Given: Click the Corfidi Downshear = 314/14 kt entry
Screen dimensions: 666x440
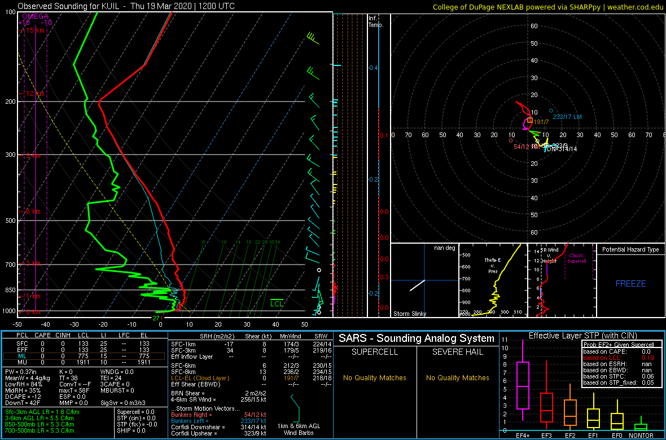Looking at the screenshot, I should (218, 427).
